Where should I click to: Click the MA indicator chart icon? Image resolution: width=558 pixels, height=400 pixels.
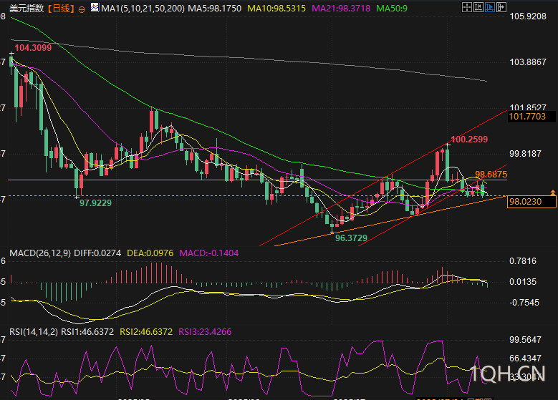(95, 9)
